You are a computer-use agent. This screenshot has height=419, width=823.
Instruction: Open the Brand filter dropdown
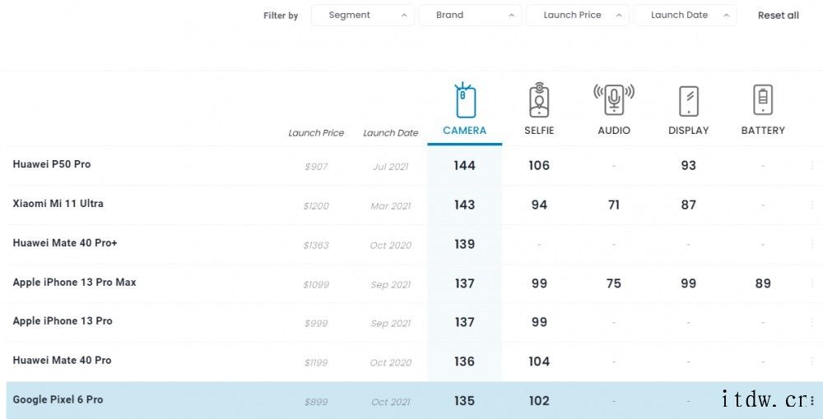470,15
